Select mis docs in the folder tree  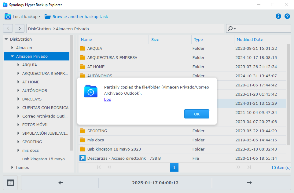30,150
